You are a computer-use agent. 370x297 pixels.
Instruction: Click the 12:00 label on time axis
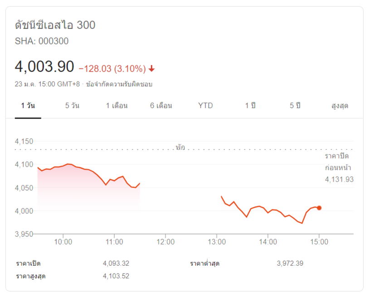click(x=166, y=242)
